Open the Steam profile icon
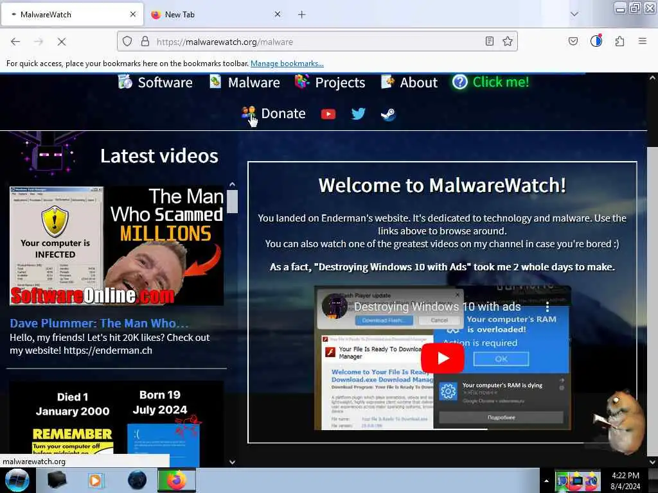 coord(387,114)
